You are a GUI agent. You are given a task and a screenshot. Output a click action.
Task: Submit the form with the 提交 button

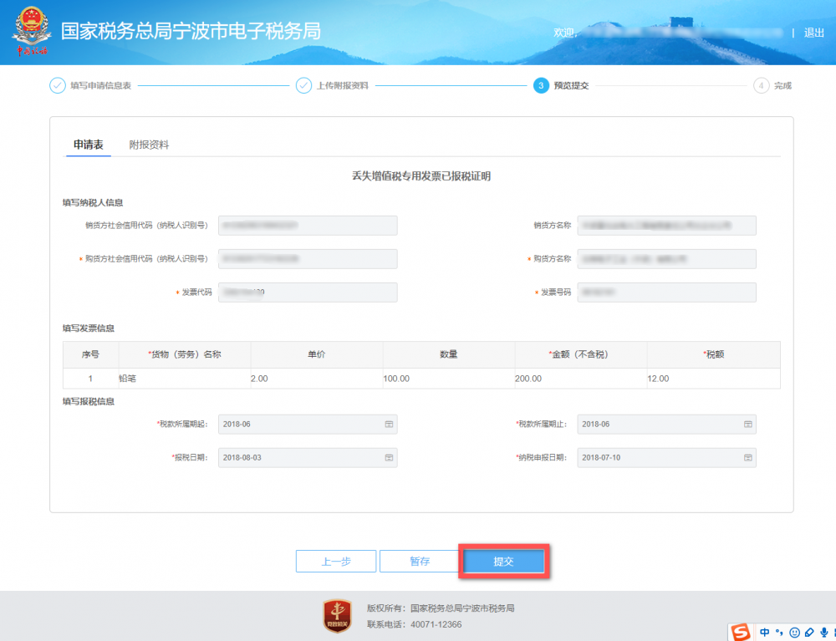point(503,561)
